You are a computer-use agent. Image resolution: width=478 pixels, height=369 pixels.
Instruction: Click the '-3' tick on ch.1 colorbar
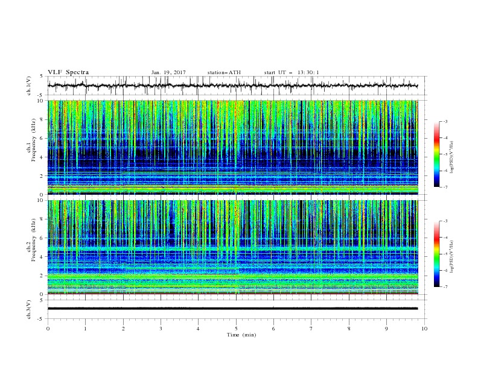point(445,121)
